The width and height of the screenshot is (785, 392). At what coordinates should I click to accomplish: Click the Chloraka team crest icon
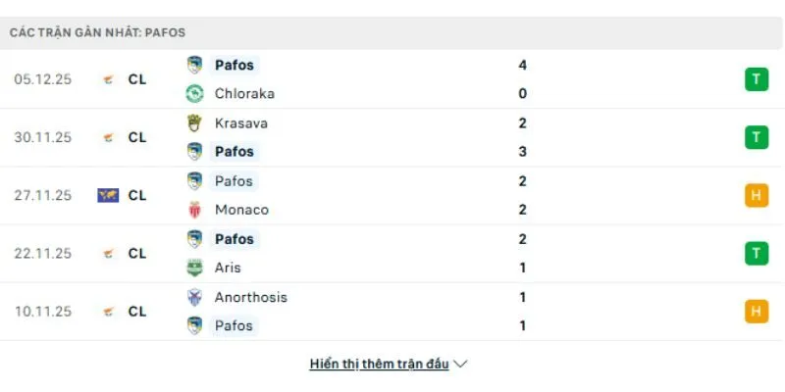pos(194,94)
